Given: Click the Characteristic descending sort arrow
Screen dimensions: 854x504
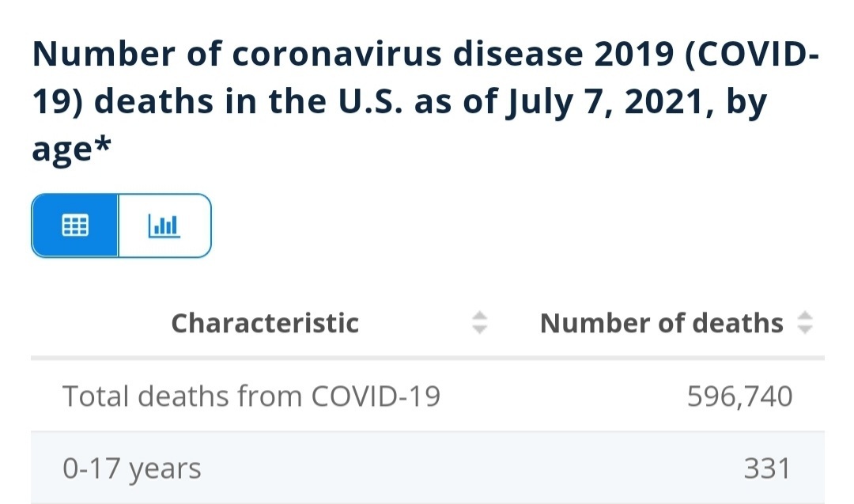Looking at the screenshot, I should click(479, 329).
